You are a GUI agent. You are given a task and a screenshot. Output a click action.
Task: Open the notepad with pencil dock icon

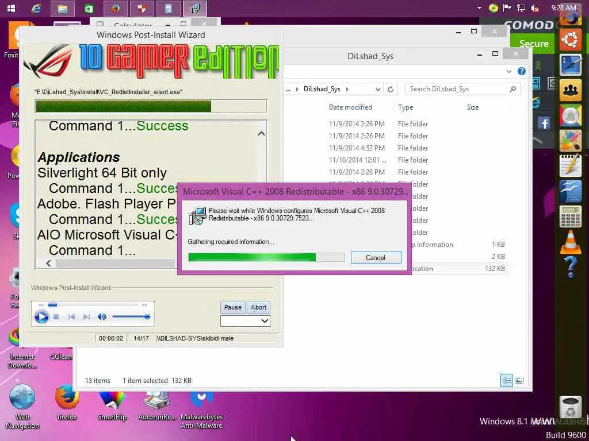click(570, 165)
